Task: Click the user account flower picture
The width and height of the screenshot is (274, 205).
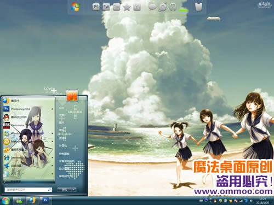Action: click(72, 96)
